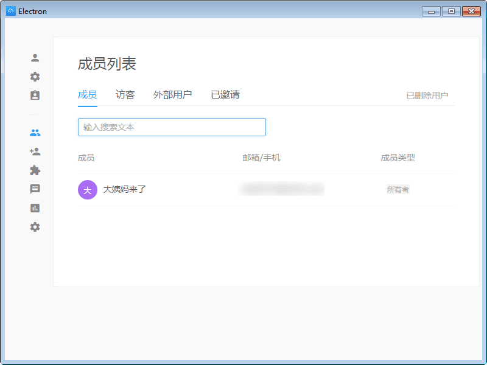Switch to the 访客 tab

click(x=125, y=94)
